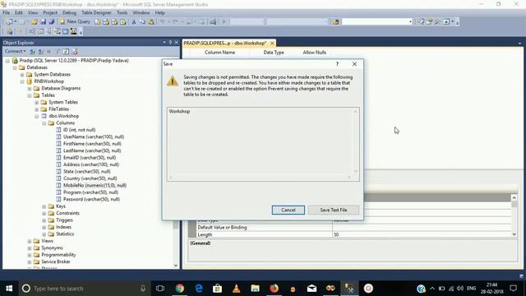Click the Connect Object Explorer plug icon
This screenshot has height=296, width=526.
(33, 51)
